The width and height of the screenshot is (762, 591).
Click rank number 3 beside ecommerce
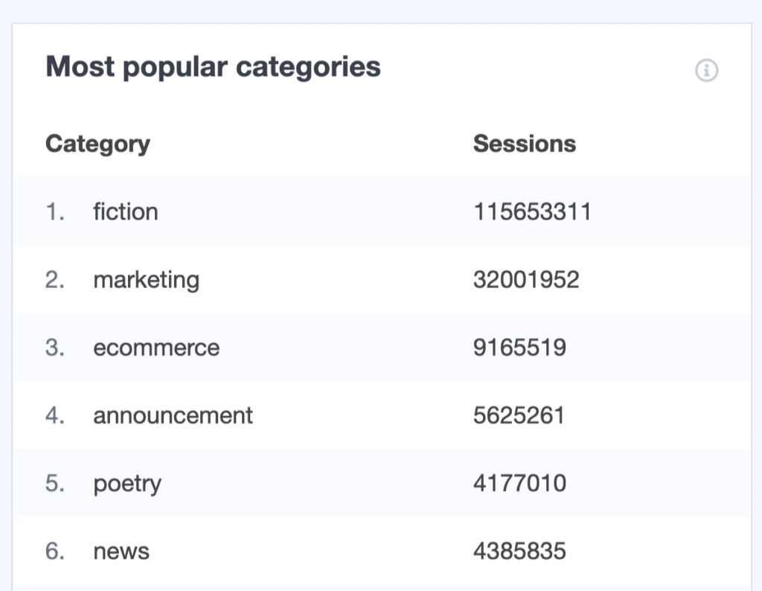pyautogui.click(x=55, y=348)
